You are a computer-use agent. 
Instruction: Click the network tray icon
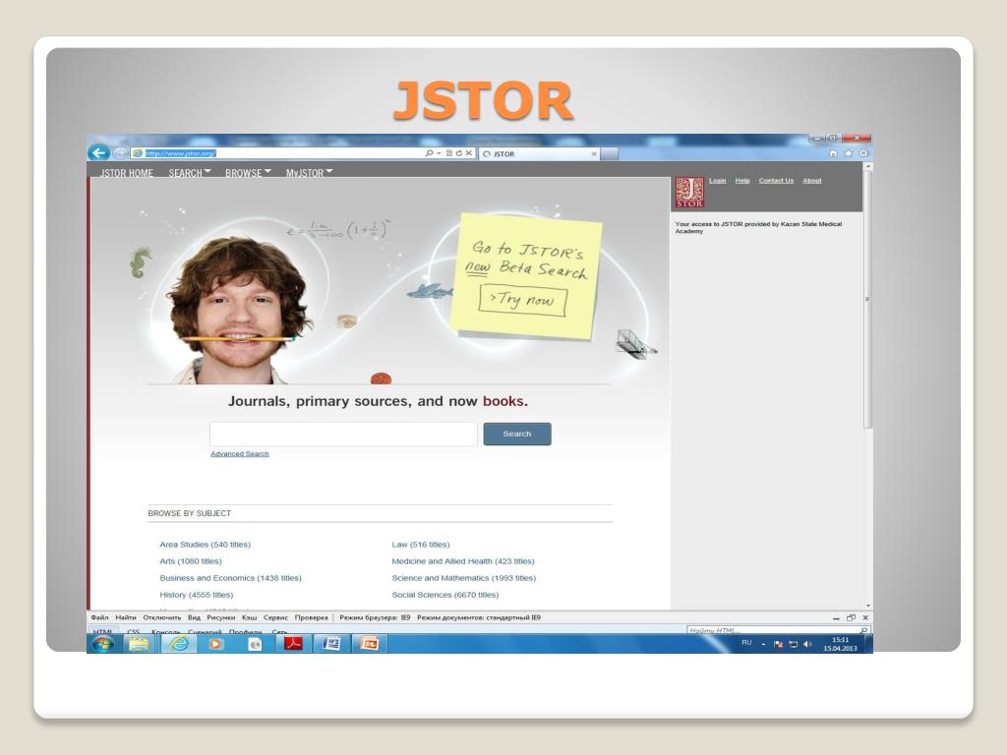(x=794, y=644)
